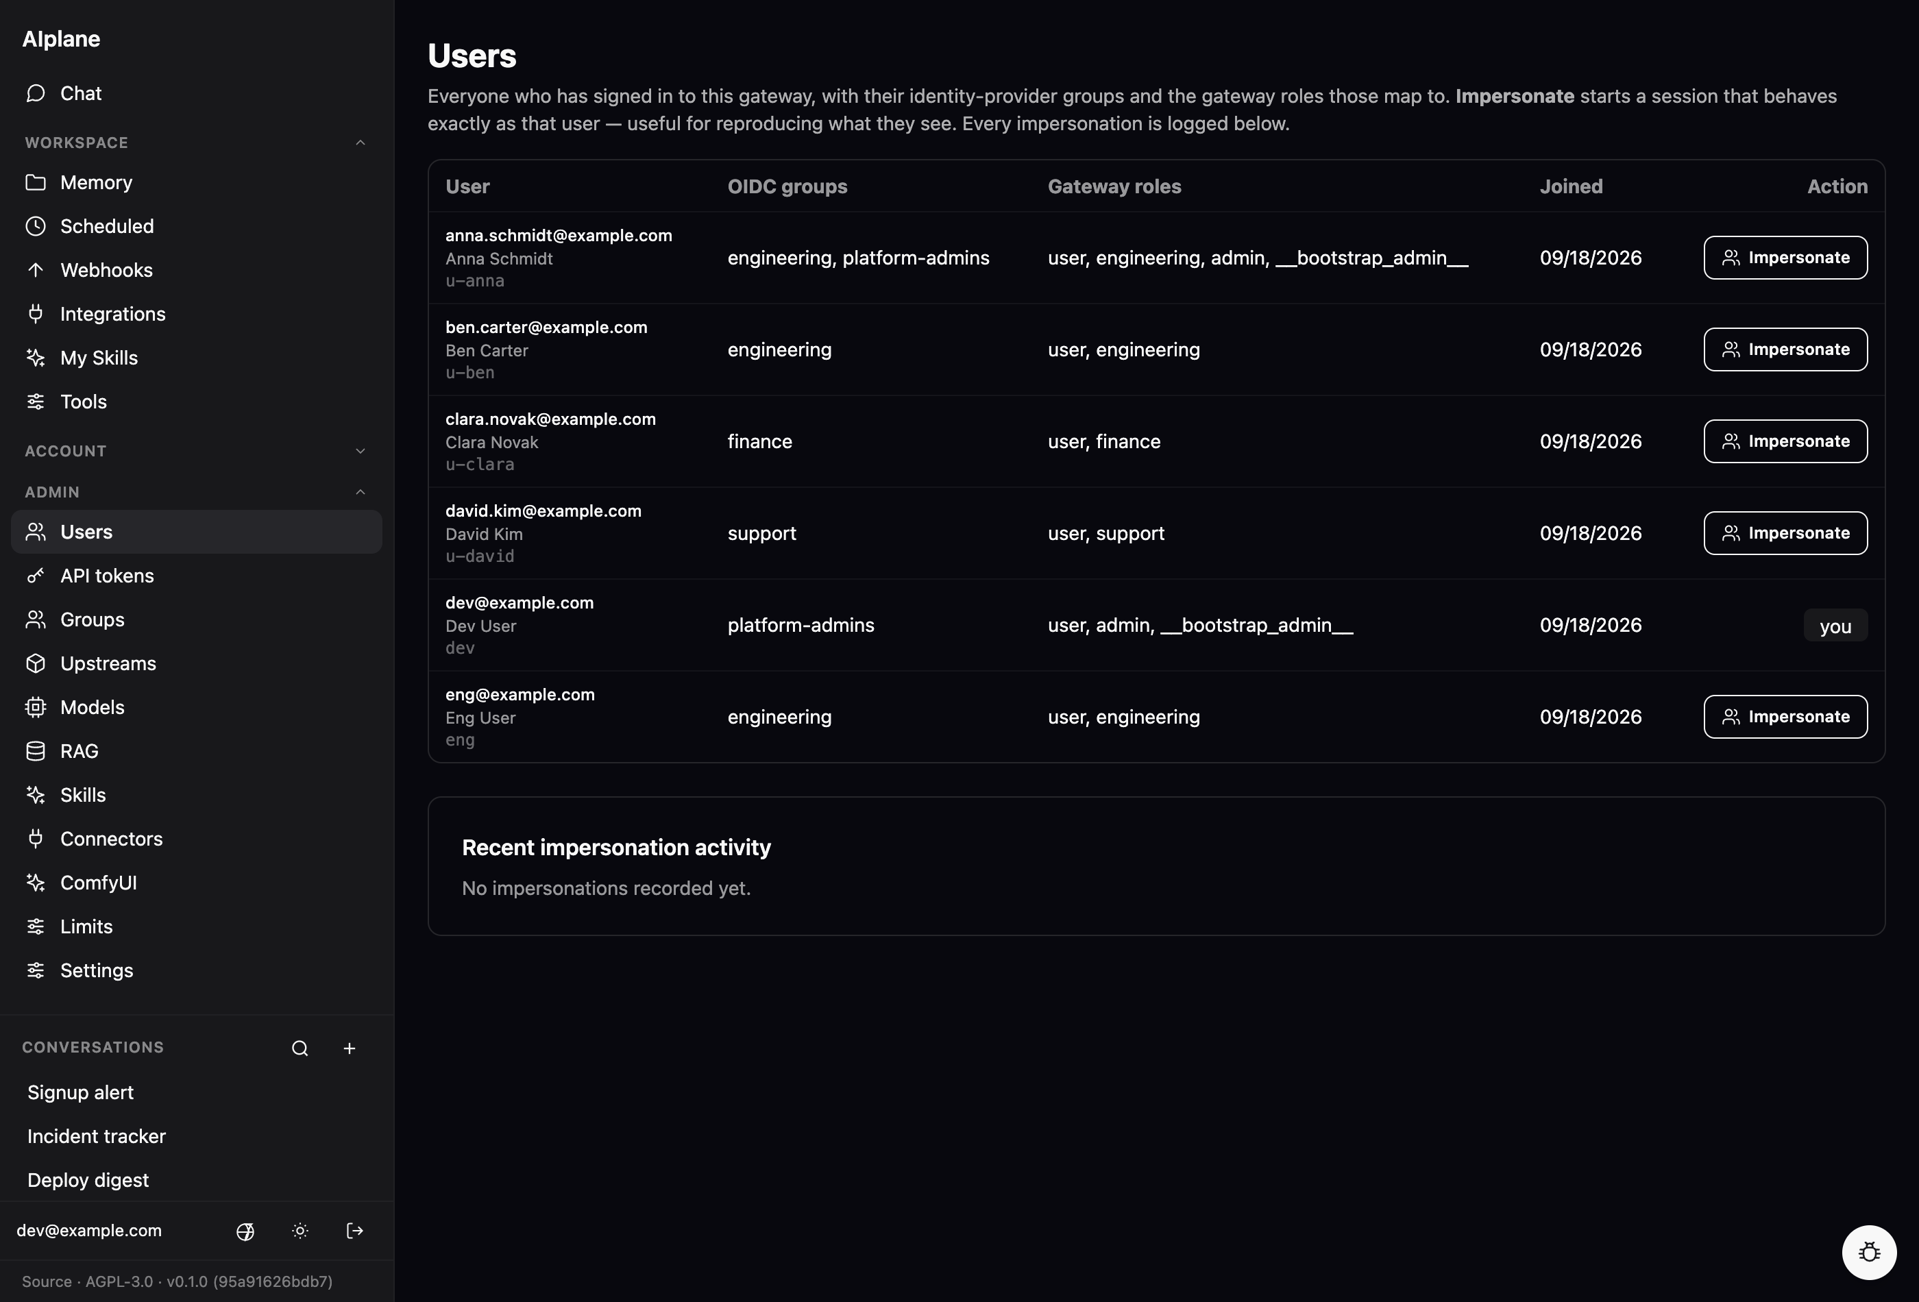Screen dimensions: 1919x1302
Task: Click the Users icon in Admin section
Action: [36, 532]
